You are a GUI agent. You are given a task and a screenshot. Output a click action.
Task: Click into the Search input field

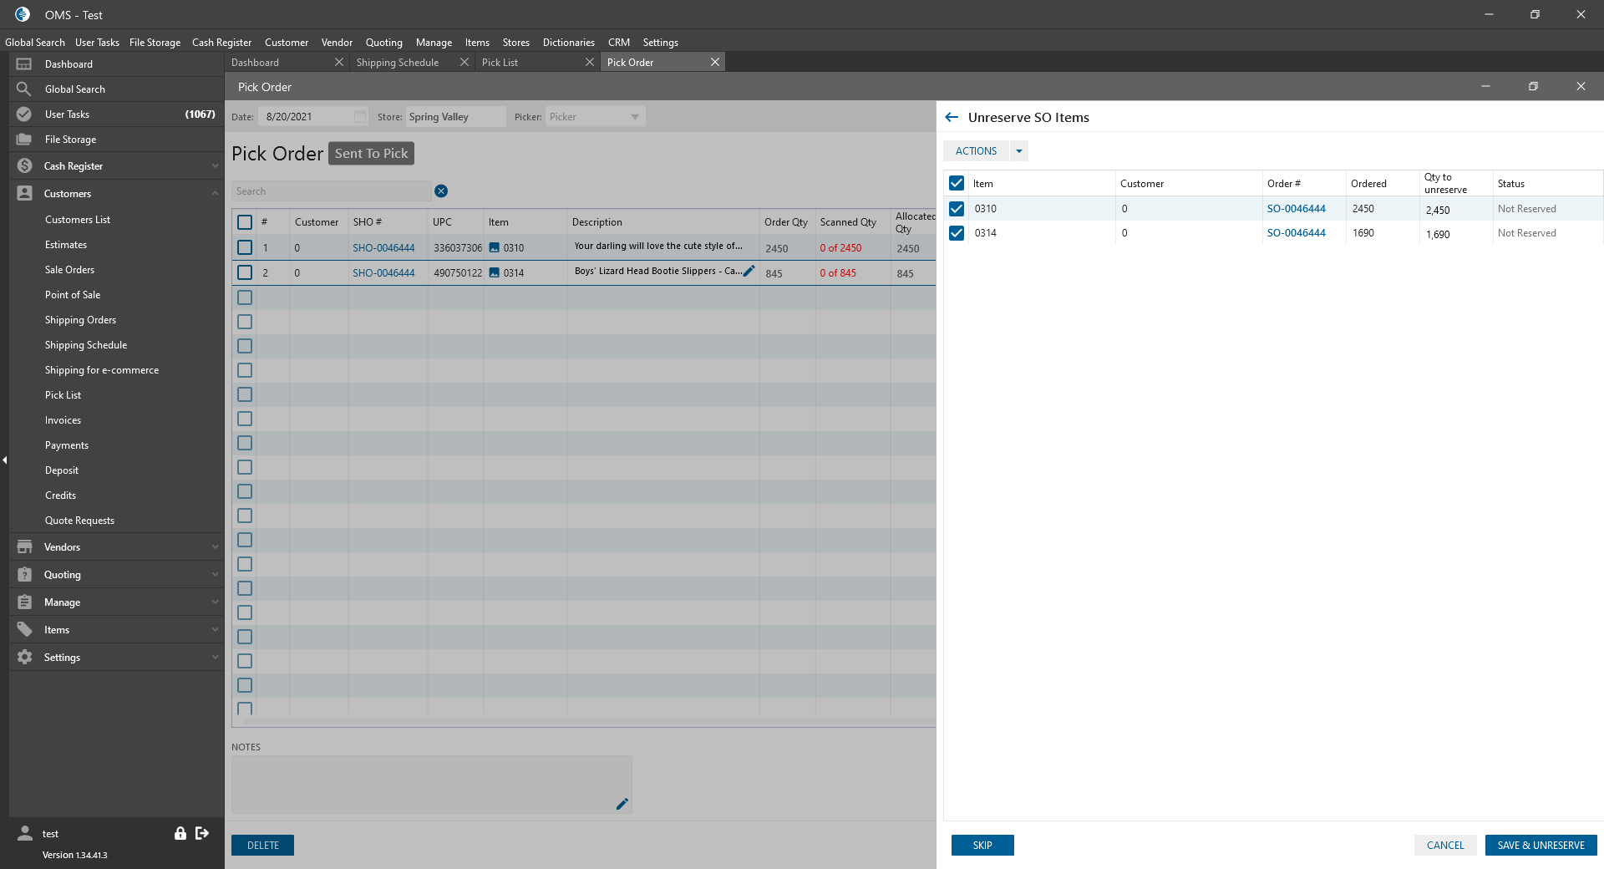tap(332, 191)
